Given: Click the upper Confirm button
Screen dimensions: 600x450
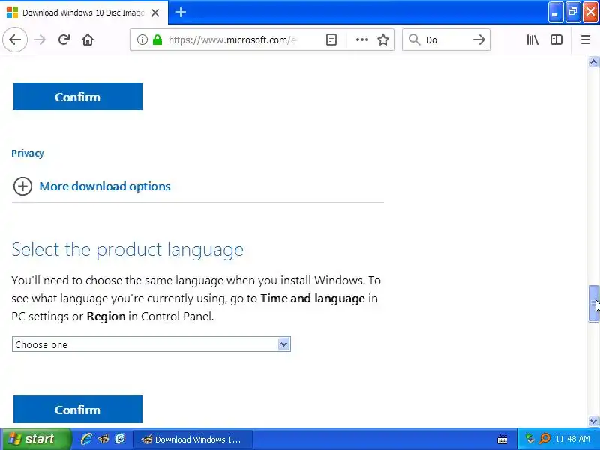Looking at the screenshot, I should point(78,97).
